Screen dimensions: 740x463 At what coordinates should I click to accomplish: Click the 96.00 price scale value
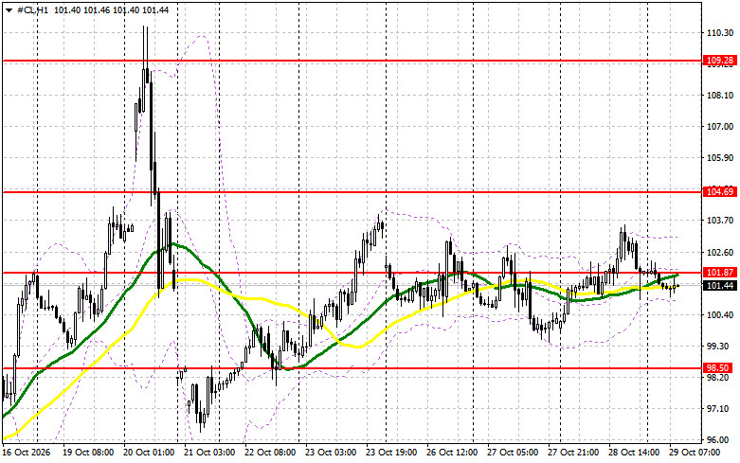coord(718,439)
